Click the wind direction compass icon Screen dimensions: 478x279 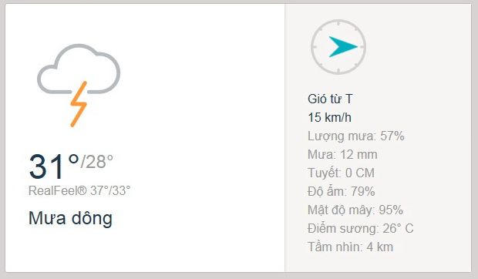(x=338, y=47)
